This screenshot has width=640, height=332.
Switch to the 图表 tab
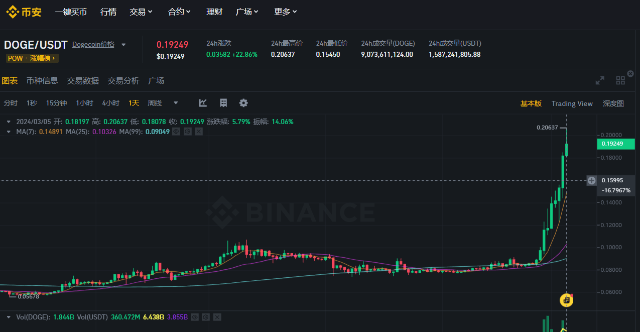9,80
